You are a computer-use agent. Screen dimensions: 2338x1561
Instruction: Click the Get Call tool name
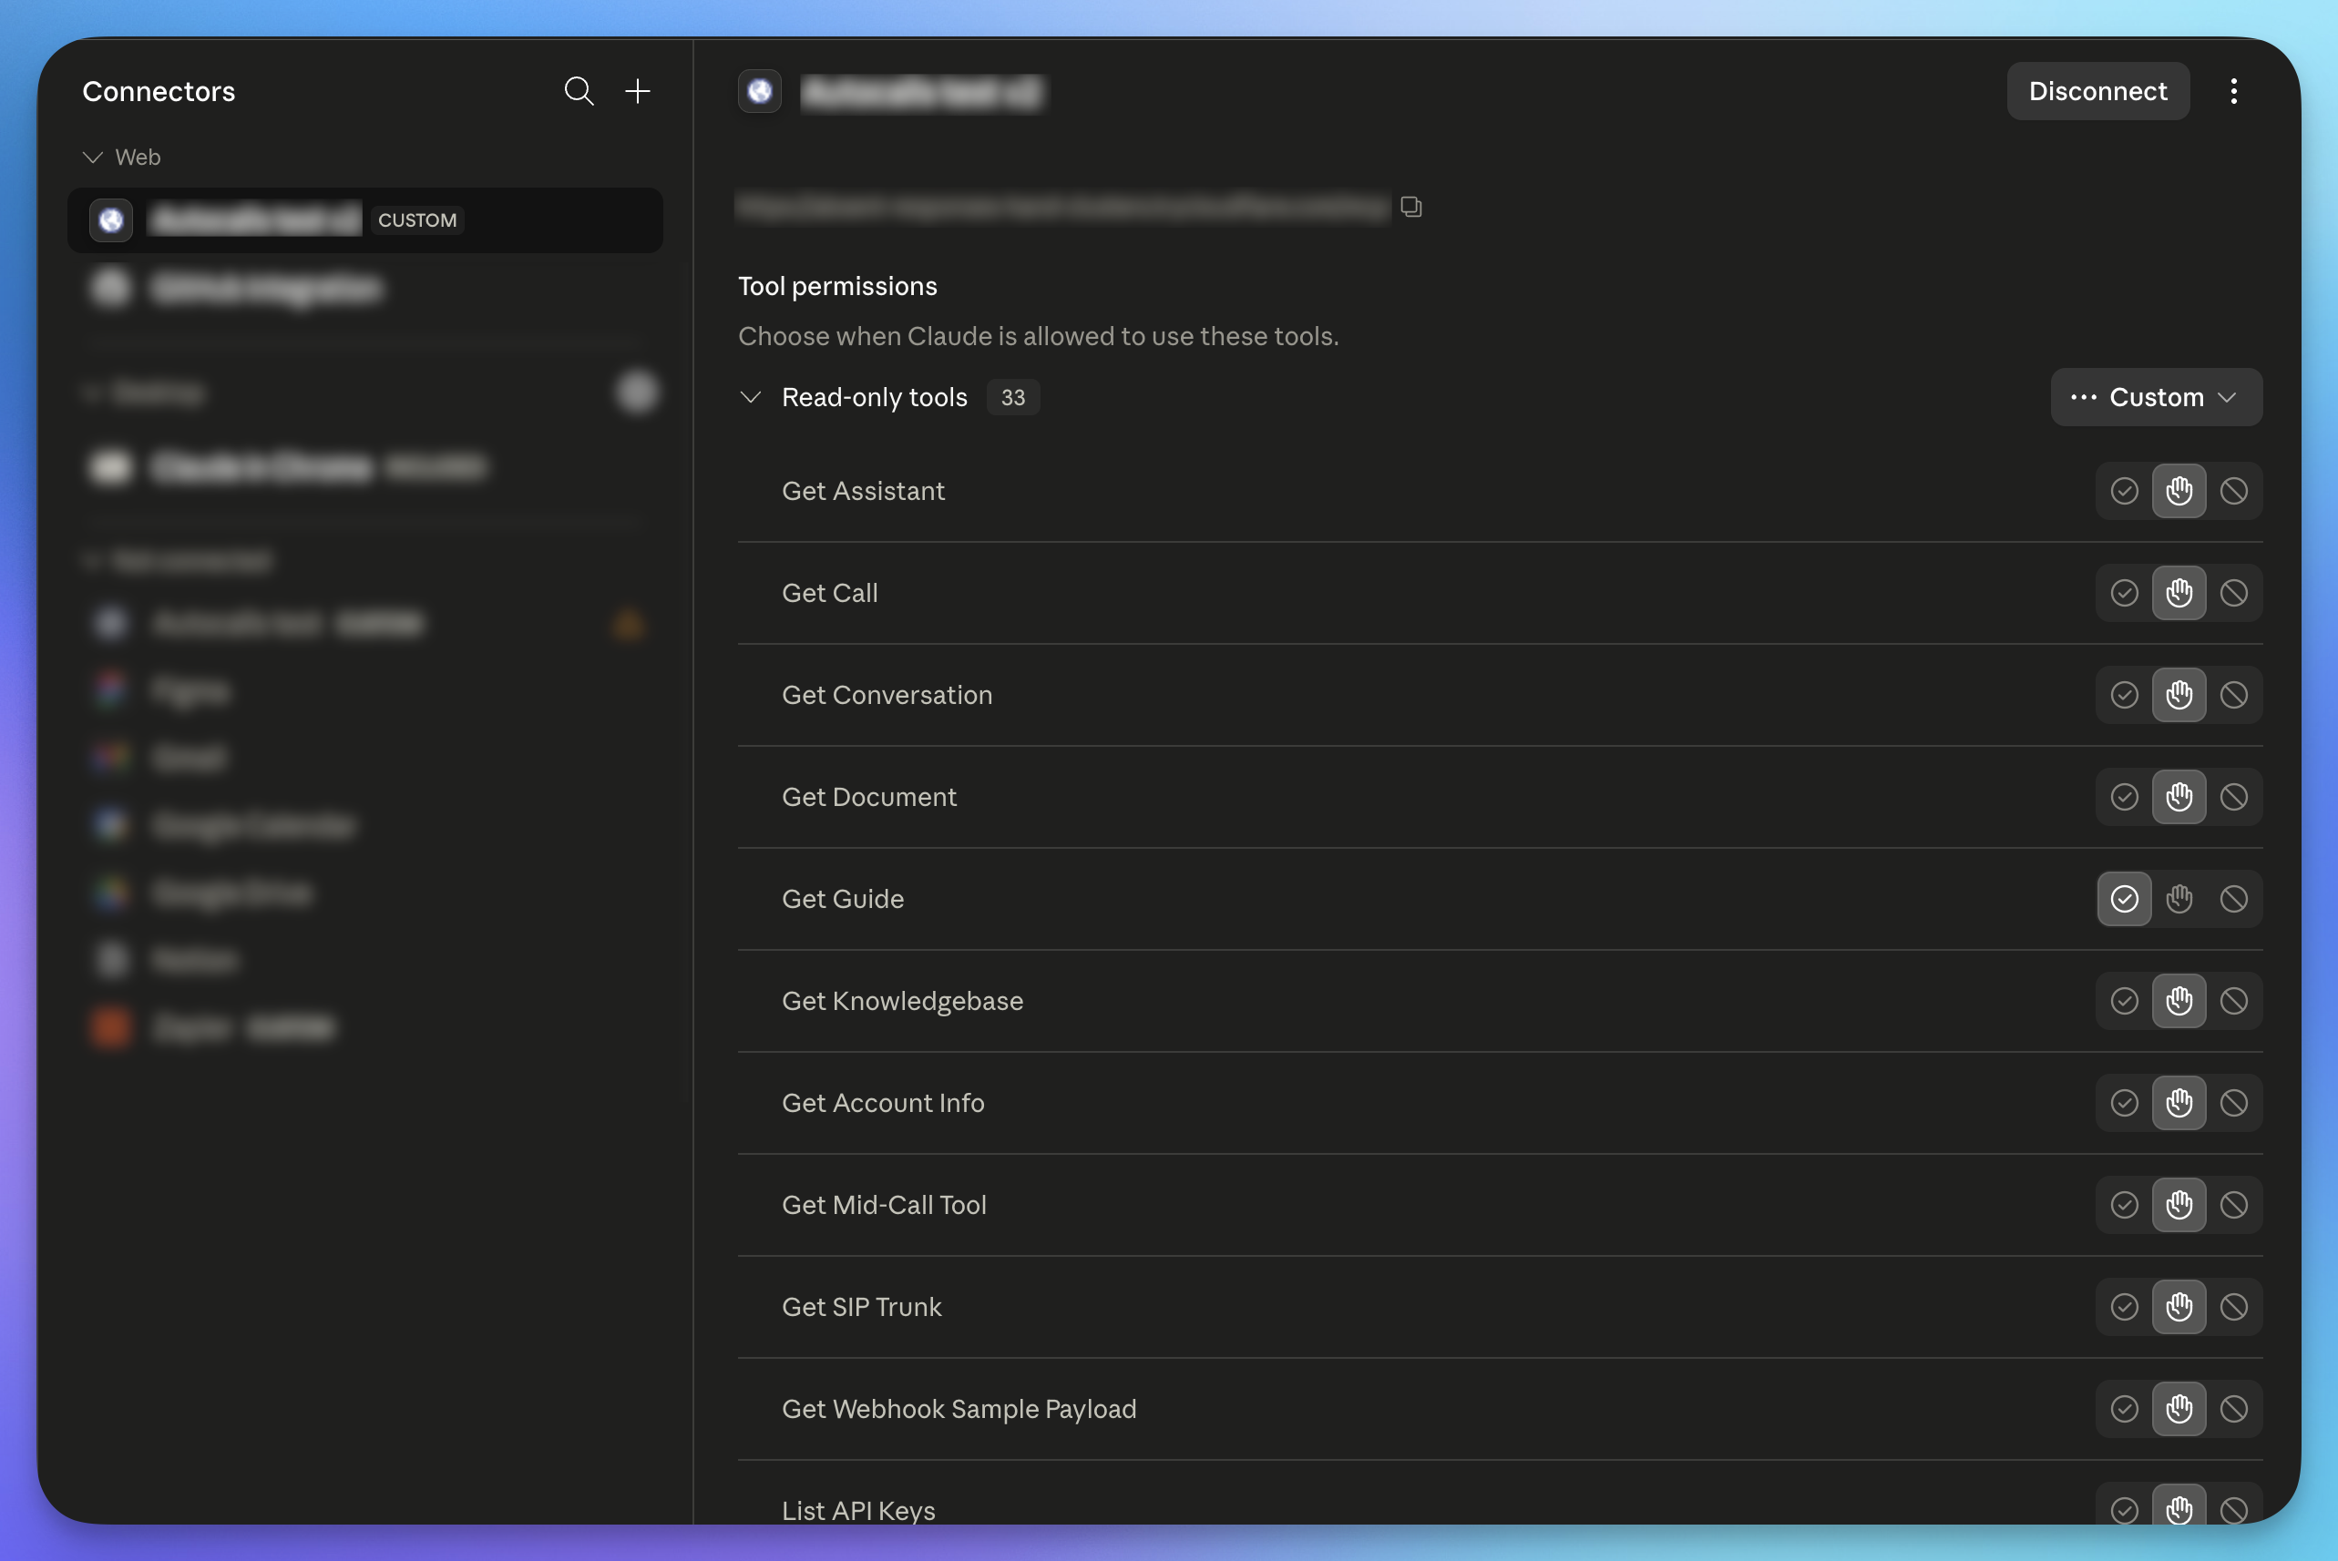point(829,593)
